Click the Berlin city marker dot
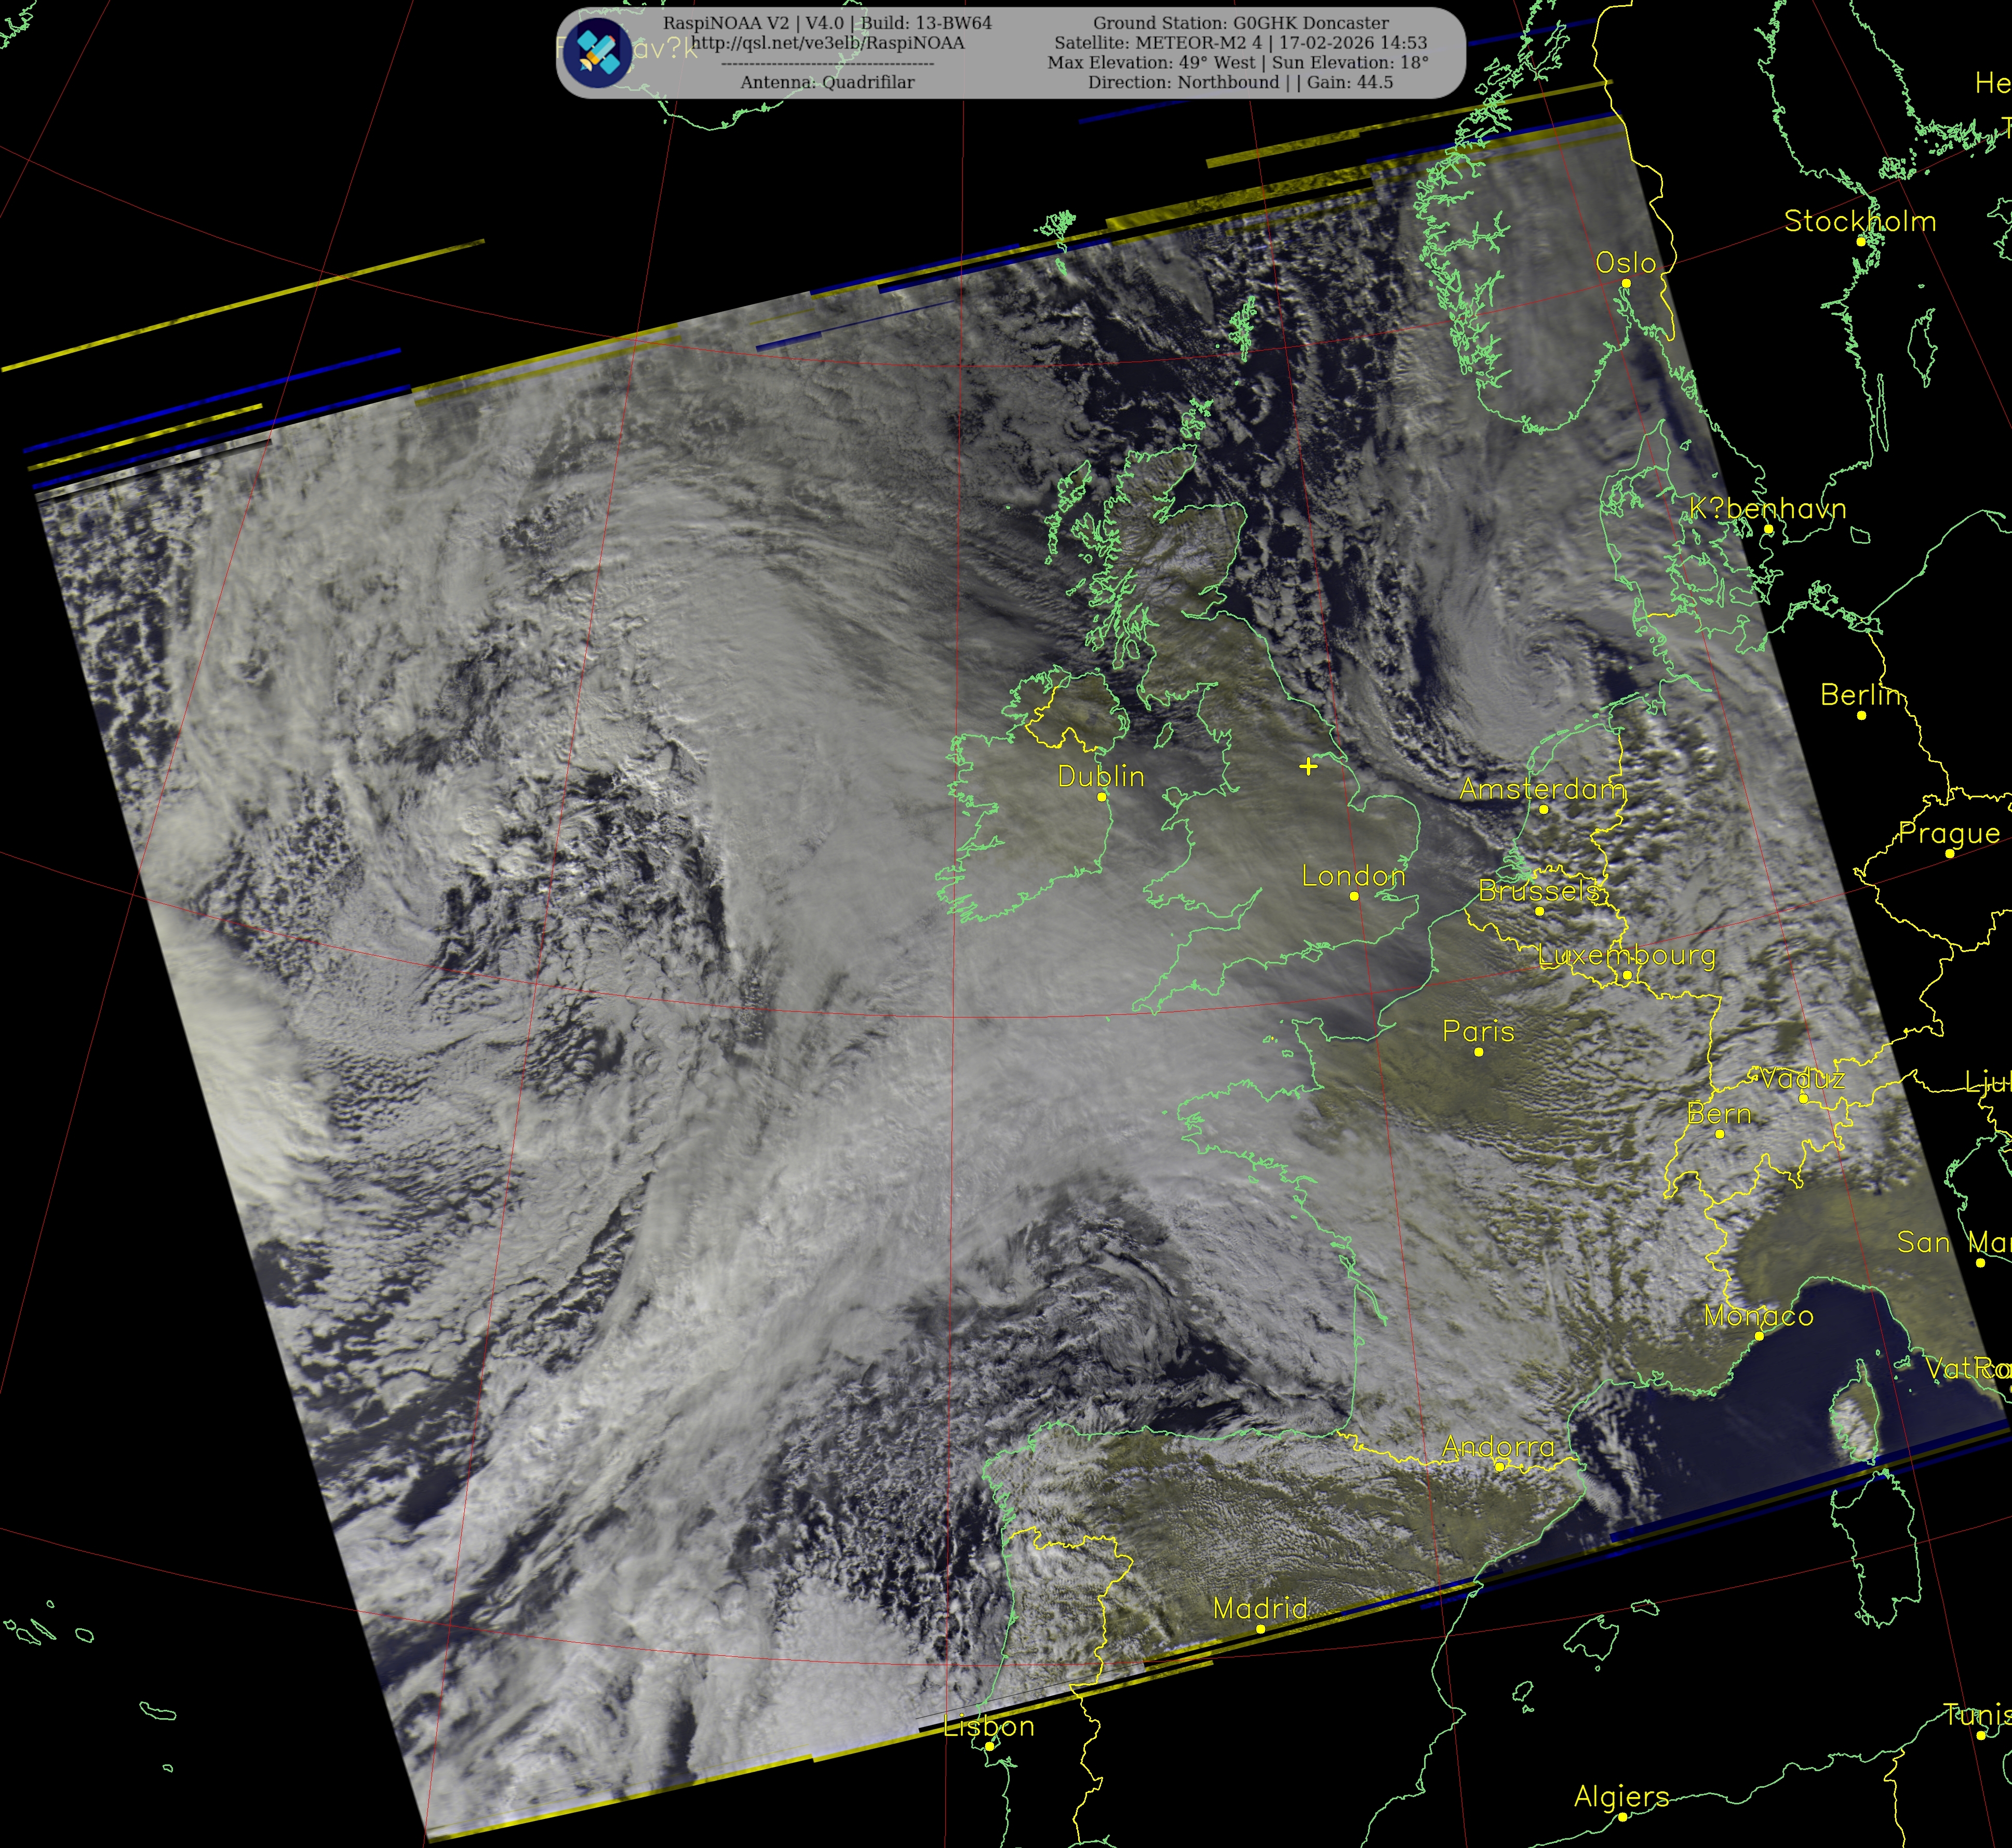 [x=1861, y=715]
